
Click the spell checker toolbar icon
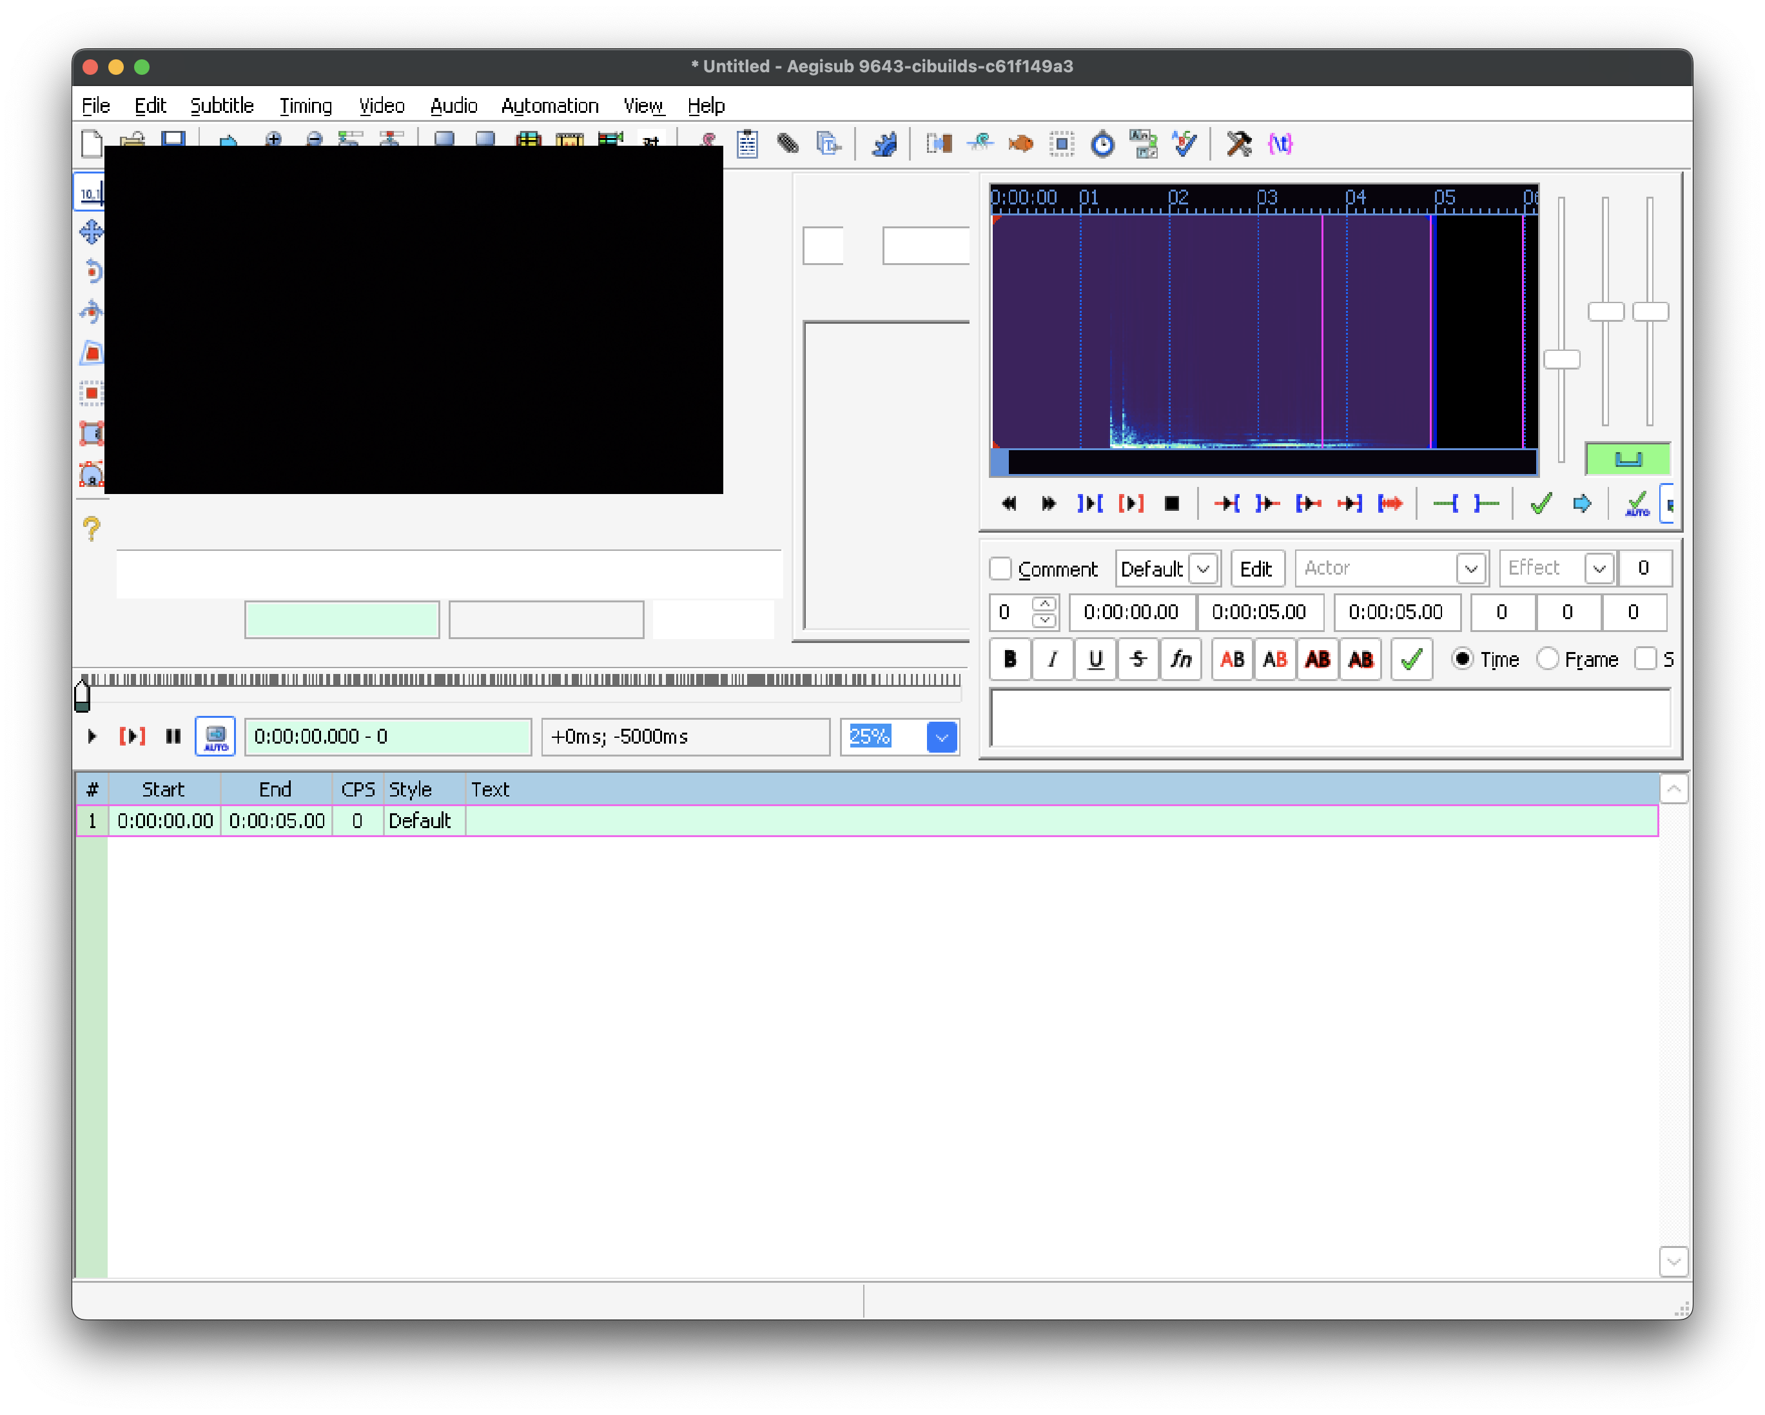[x=1185, y=144]
